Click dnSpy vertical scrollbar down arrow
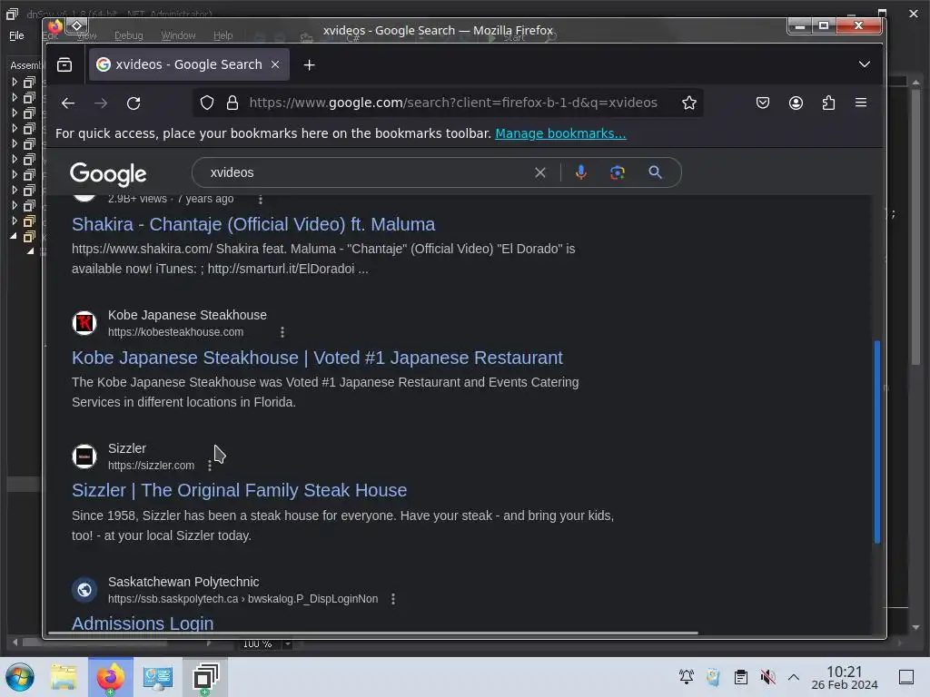Screen dimensions: 930x697 (x=915, y=627)
